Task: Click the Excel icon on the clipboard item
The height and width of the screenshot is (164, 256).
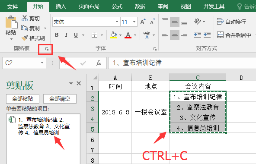Action: [x=12, y=120]
